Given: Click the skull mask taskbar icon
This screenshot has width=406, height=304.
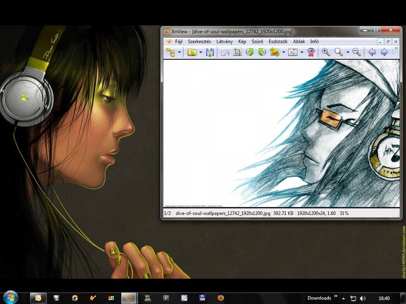Looking at the screenshot, I should (56, 298).
